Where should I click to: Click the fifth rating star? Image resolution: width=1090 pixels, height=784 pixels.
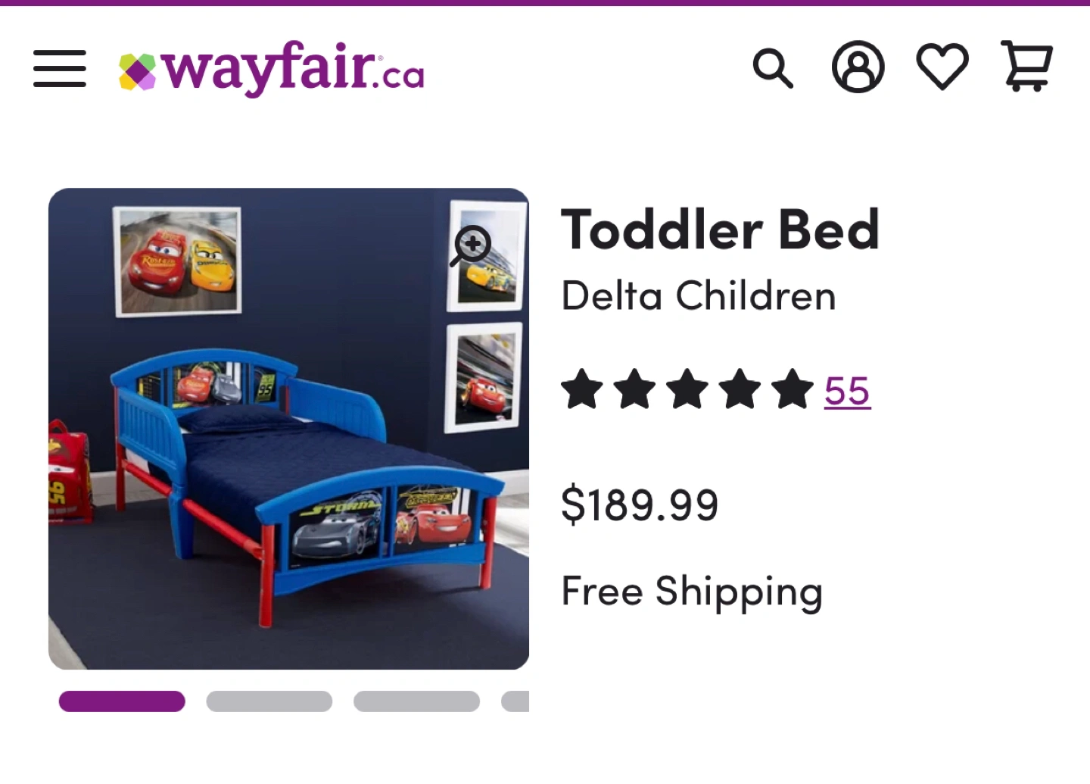[793, 389]
